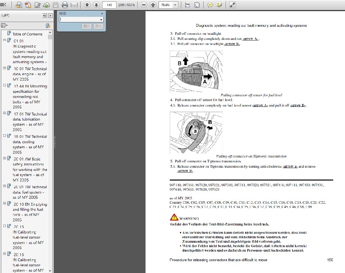Viewport: 345px width, 273px height.
Task: Zoom in with the plus button
Action: coord(153,5)
